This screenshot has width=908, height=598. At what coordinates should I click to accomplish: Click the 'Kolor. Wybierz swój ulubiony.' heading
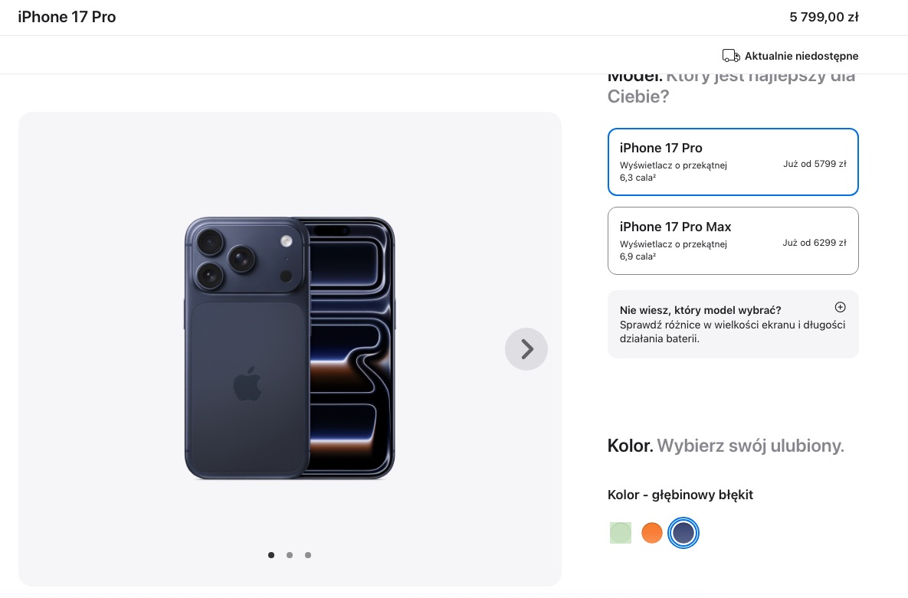pyautogui.click(x=726, y=445)
